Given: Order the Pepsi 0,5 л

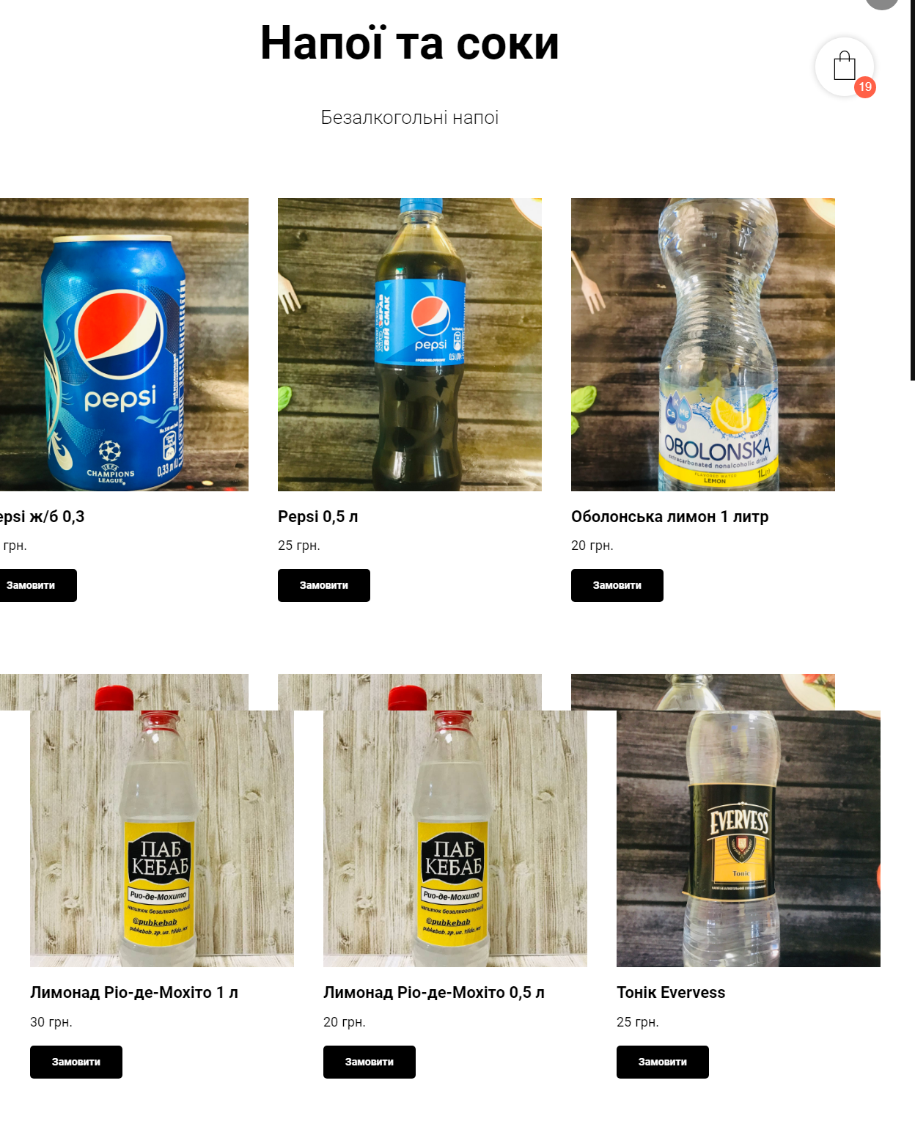Looking at the screenshot, I should [324, 585].
